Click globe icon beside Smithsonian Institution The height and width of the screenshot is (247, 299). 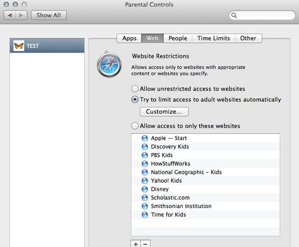(145, 206)
